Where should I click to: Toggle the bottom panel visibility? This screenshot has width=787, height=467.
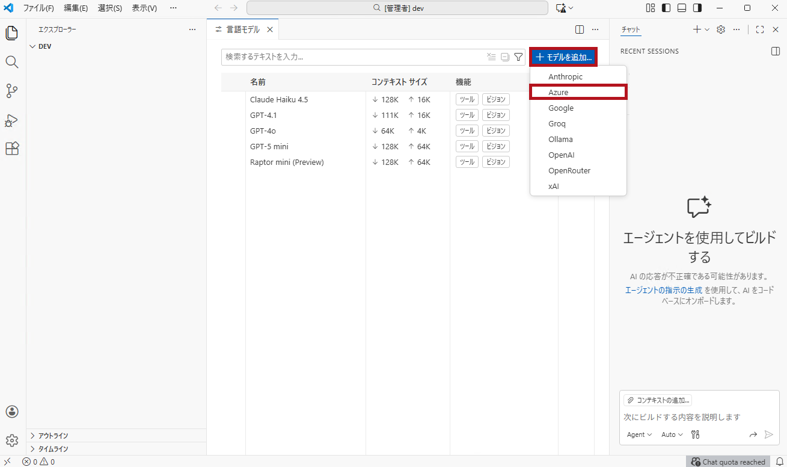pos(681,8)
